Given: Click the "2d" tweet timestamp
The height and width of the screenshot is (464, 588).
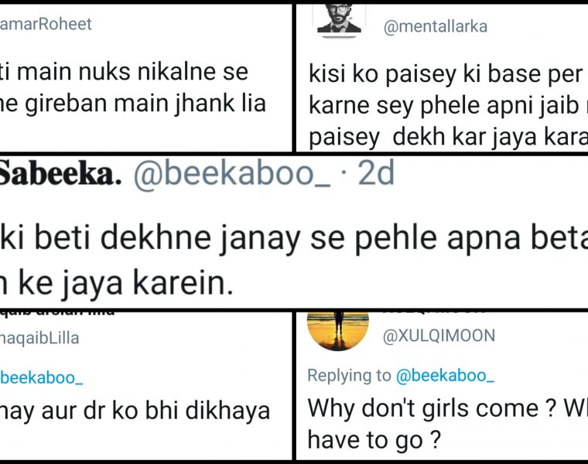Looking at the screenshot, I should [x=376, y=176].
